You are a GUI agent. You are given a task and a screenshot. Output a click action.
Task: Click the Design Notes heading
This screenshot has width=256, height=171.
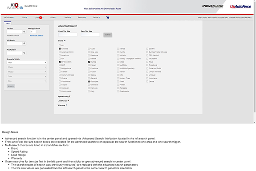10,132
